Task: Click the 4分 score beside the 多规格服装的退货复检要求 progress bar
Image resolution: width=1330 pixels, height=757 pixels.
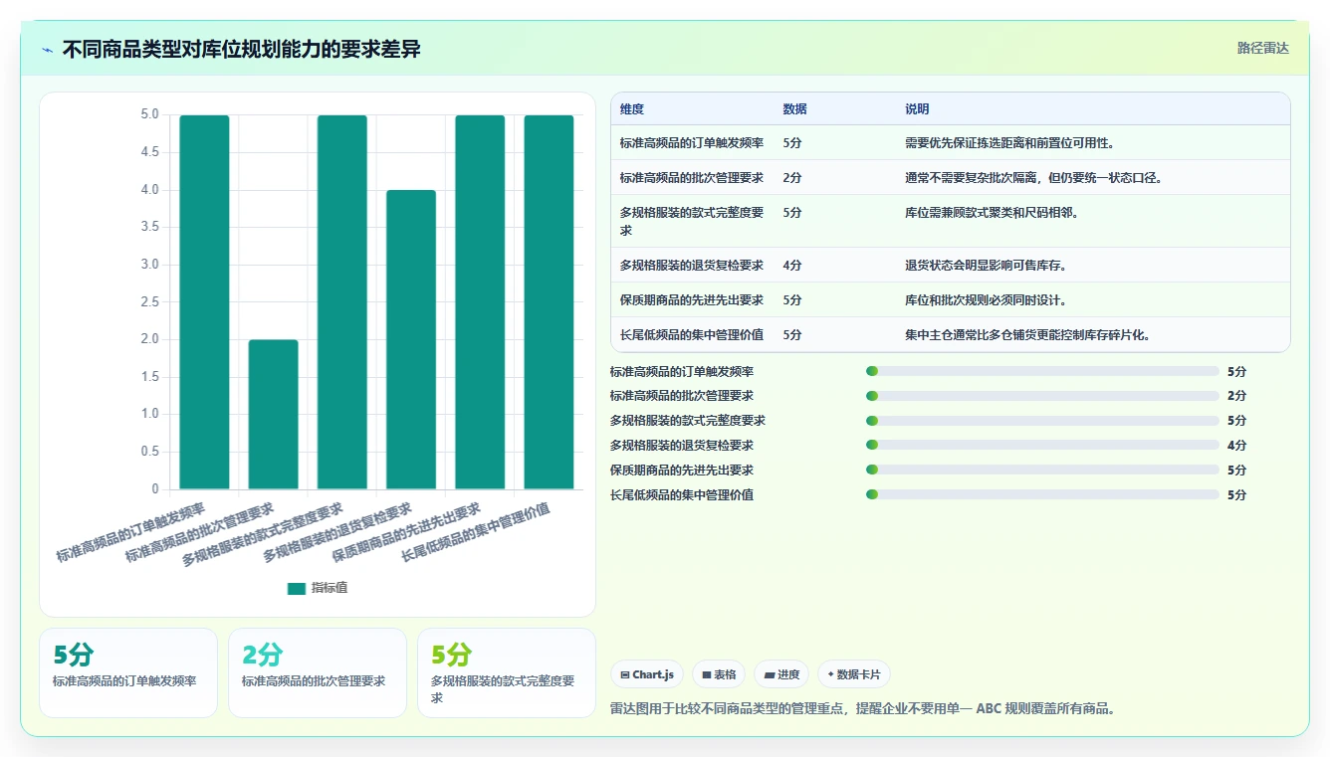Action: pos(1236,446)
